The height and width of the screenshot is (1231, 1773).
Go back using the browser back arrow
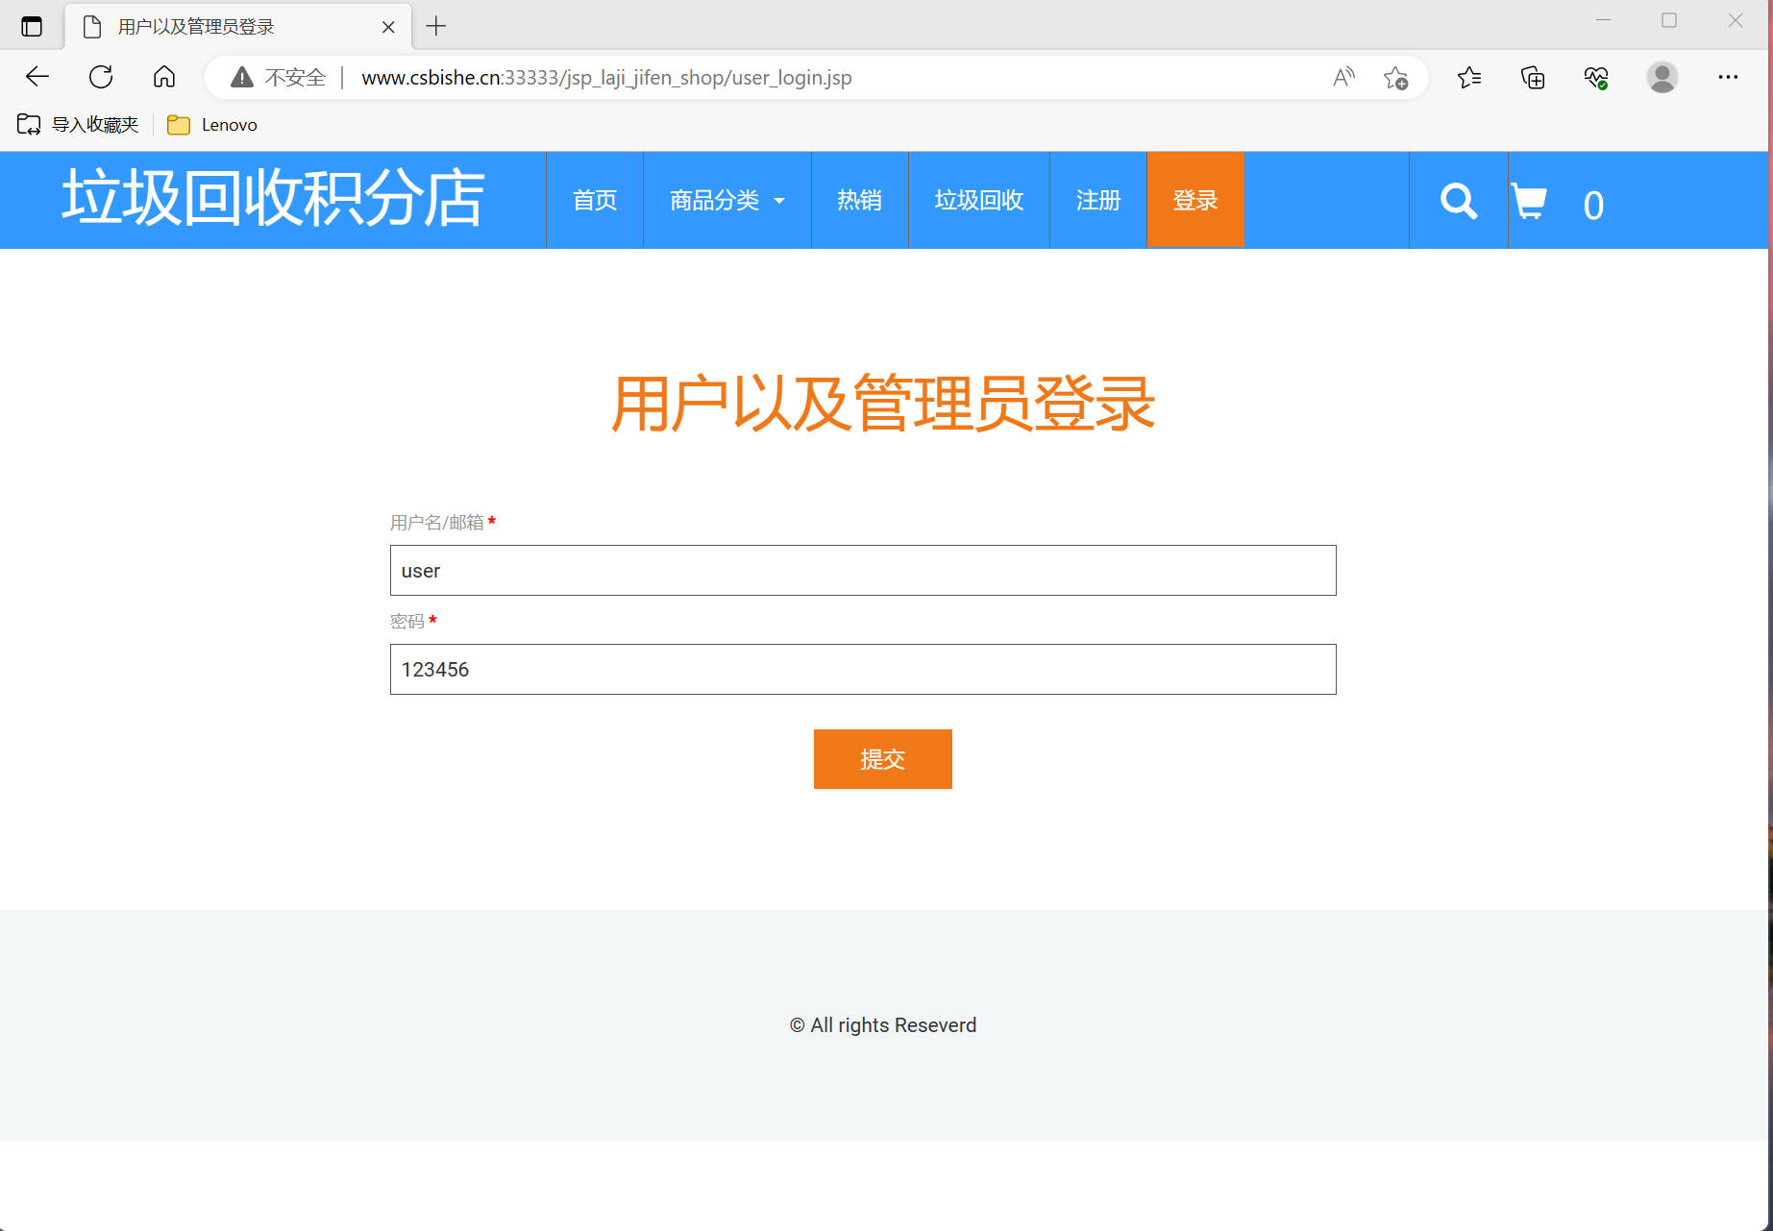tap(37, 77)
